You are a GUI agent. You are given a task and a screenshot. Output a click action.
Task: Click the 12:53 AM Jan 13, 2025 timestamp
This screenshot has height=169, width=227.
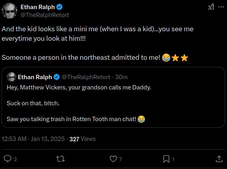33,139
